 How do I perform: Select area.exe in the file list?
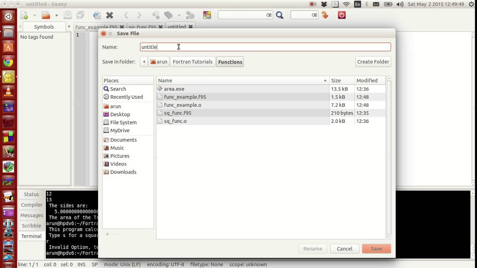271,89
